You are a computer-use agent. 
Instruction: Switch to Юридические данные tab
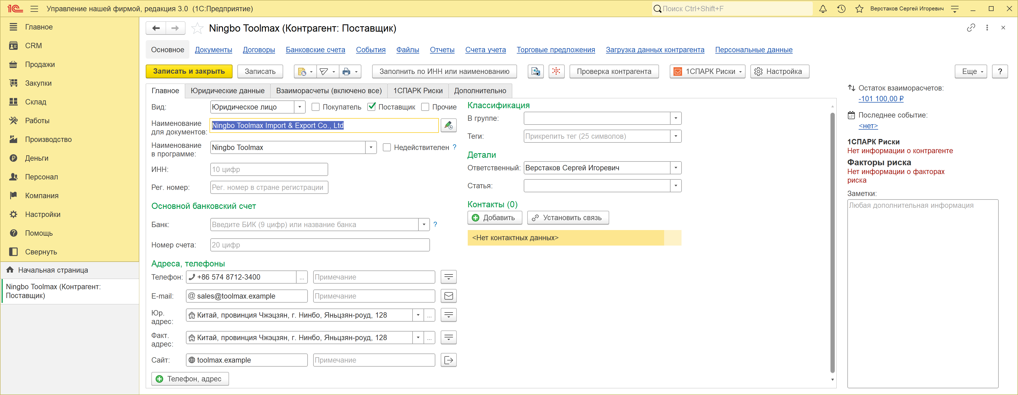tap(228, 91)
